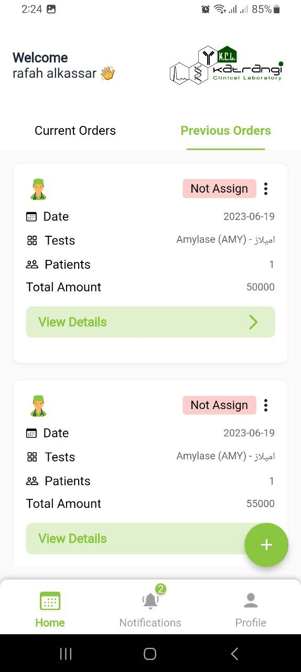Tap the Katrangi Clinical Laboratory logo
The image size is (301, 672).
(x=227, y=65)
